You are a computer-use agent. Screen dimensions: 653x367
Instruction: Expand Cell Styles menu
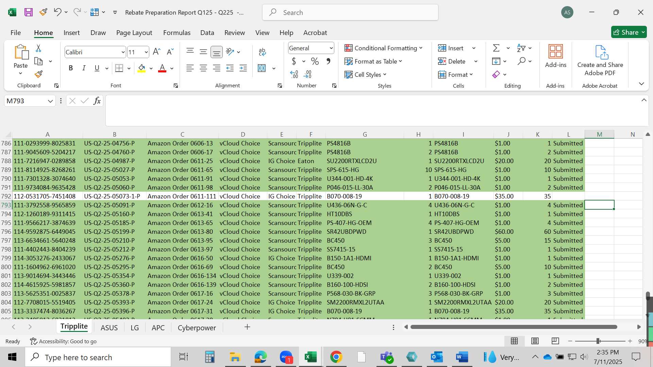tap(365, 74)
